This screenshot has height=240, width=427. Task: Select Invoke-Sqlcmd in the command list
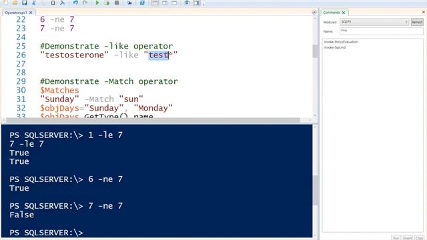[335, 47]
